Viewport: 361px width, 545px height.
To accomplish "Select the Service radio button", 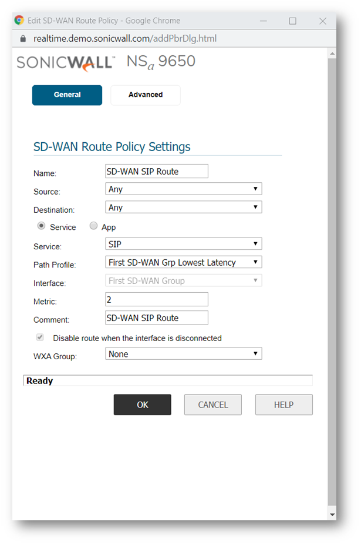I will [x=41, y=226].
